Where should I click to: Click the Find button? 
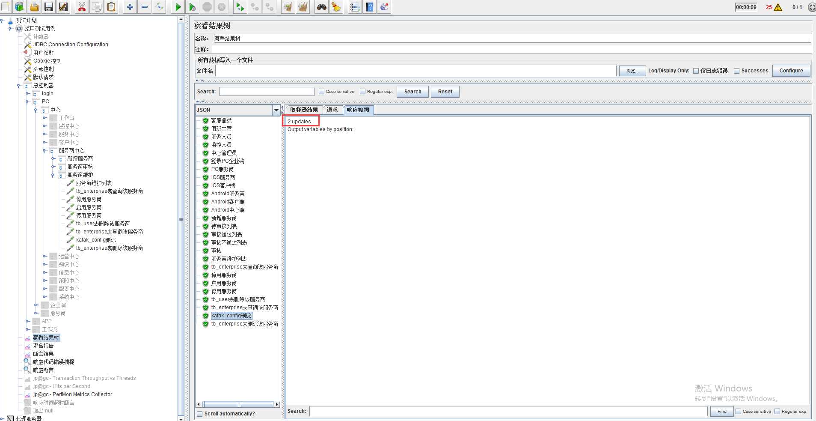coord(722,411)
